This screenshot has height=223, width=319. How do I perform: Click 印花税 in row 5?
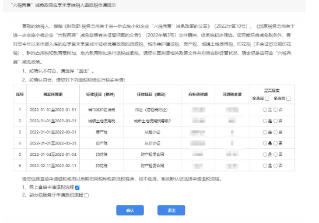[x=101, y=154]
